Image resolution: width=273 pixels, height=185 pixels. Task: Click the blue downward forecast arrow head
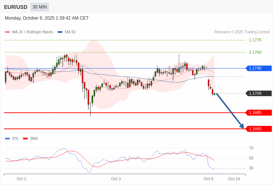click(x=242, y=127)
